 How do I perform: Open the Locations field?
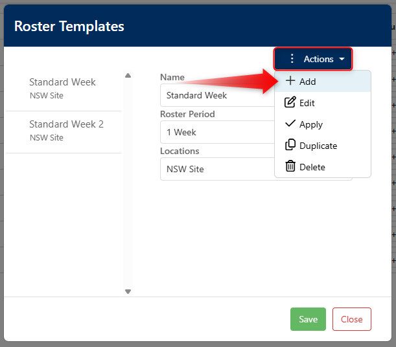217,169
